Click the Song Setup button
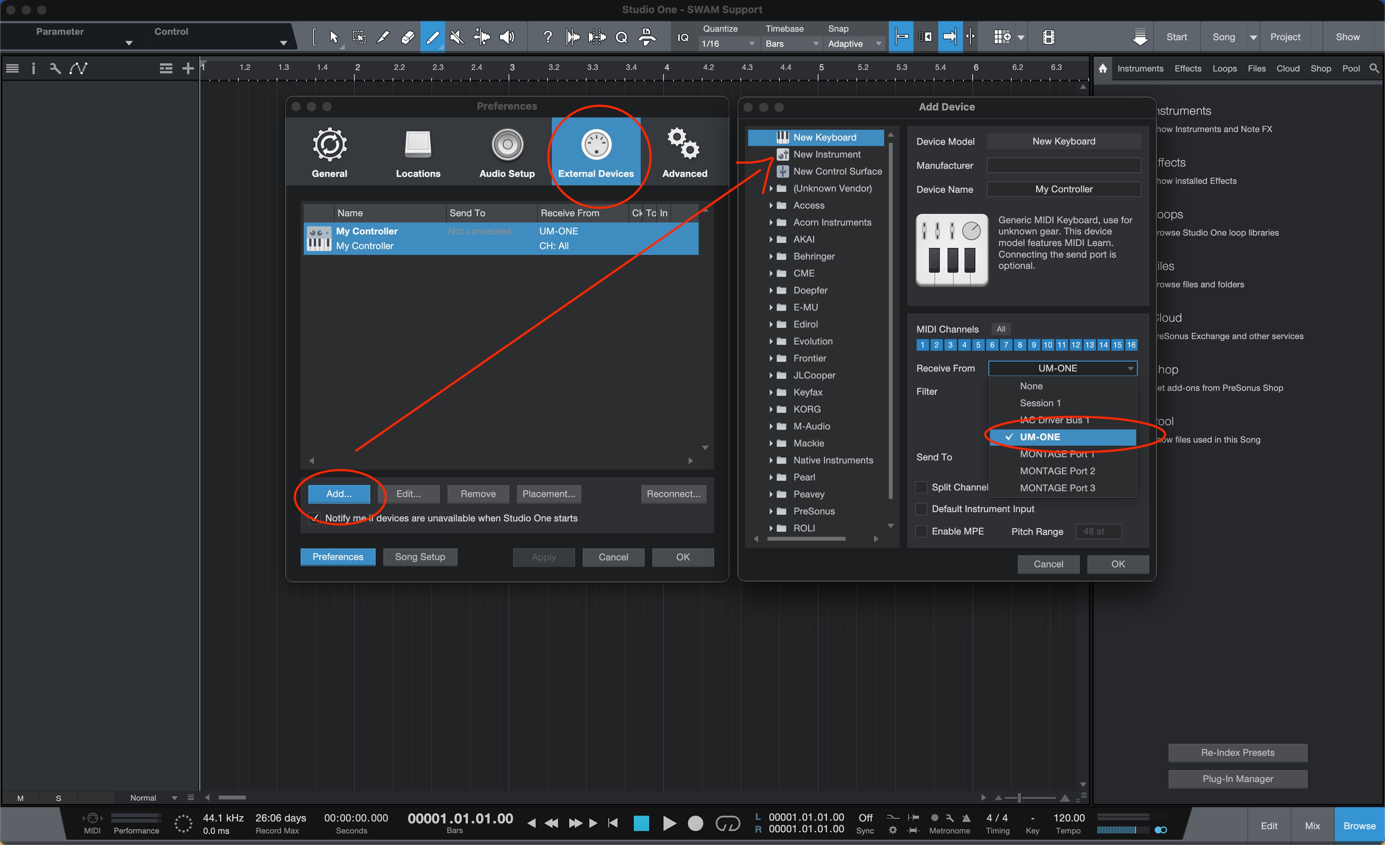The height and width of the screenshot is (845, 1385). (x=420, y=557)
